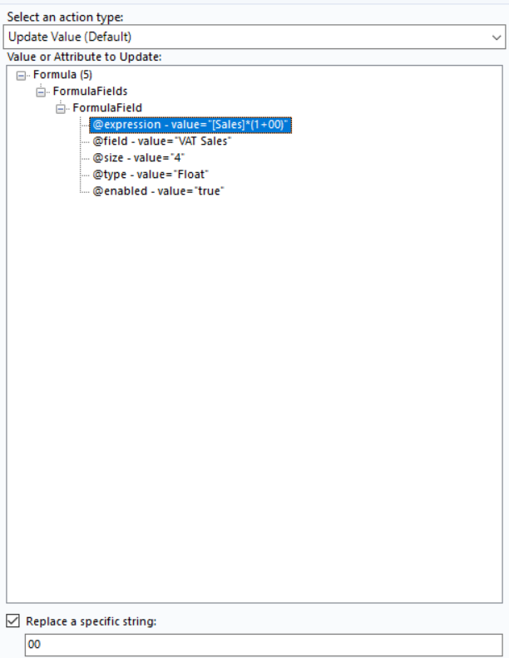Click the Select an action type label
The height and width of the screenshot is (658, 509).
pos(65,17)
